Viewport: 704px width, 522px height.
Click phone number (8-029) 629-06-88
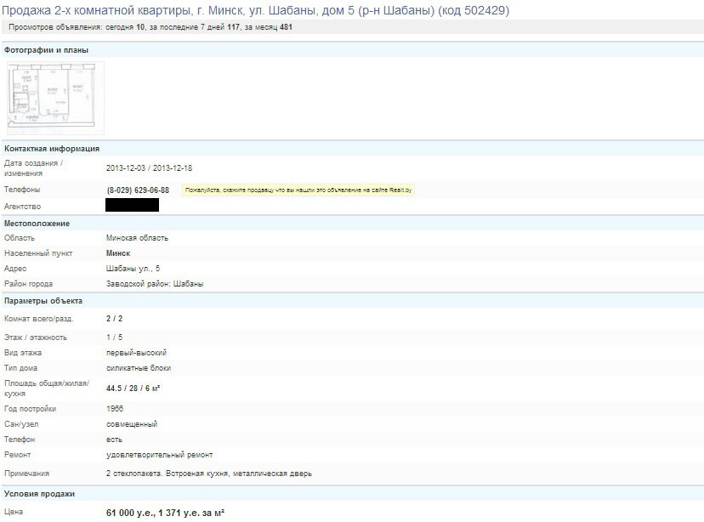[138, 190]
